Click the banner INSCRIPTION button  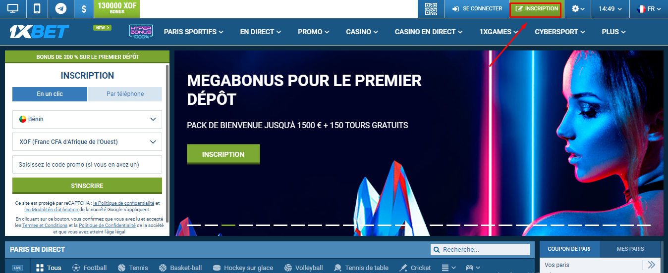coord(223,154)
